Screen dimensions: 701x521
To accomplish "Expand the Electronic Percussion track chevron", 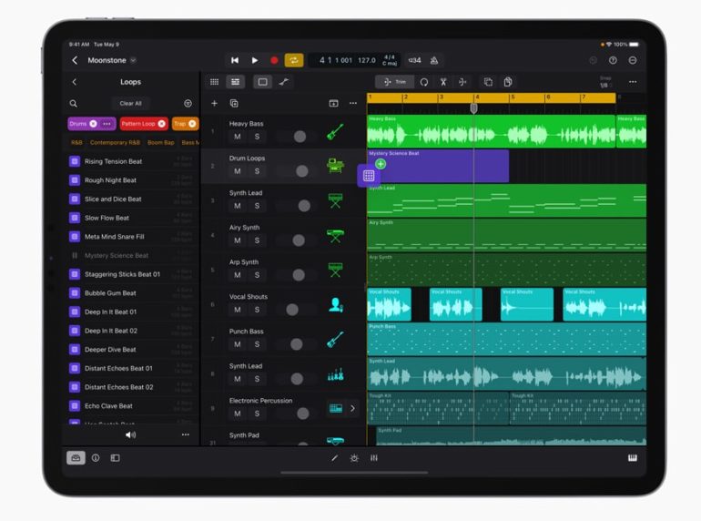I will [x=352, y=408].
